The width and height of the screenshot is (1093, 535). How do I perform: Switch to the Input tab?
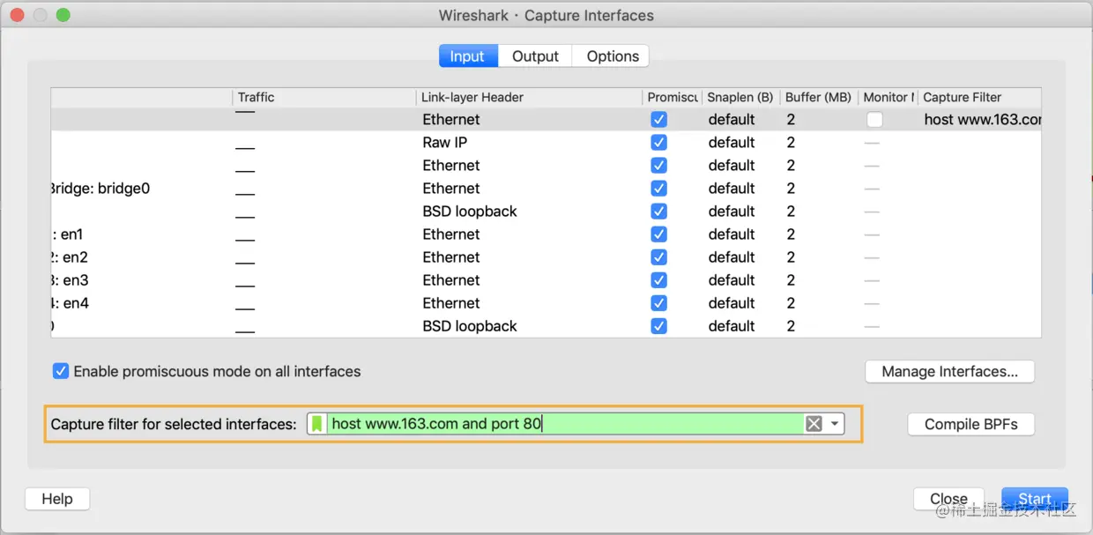tap(468, 56)
